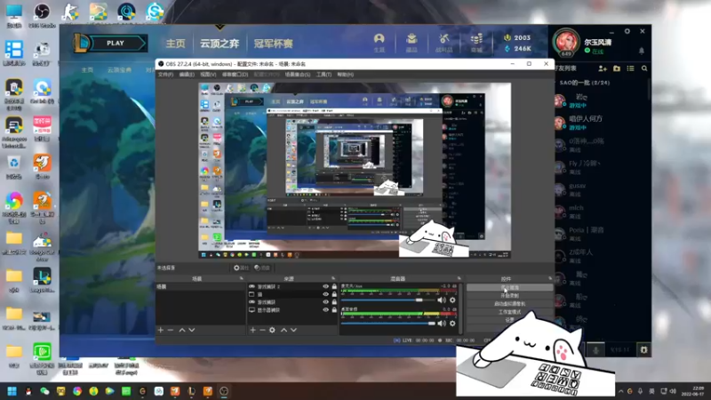
Task: Open Tools menu in OBS
Action: pos(324,75)
